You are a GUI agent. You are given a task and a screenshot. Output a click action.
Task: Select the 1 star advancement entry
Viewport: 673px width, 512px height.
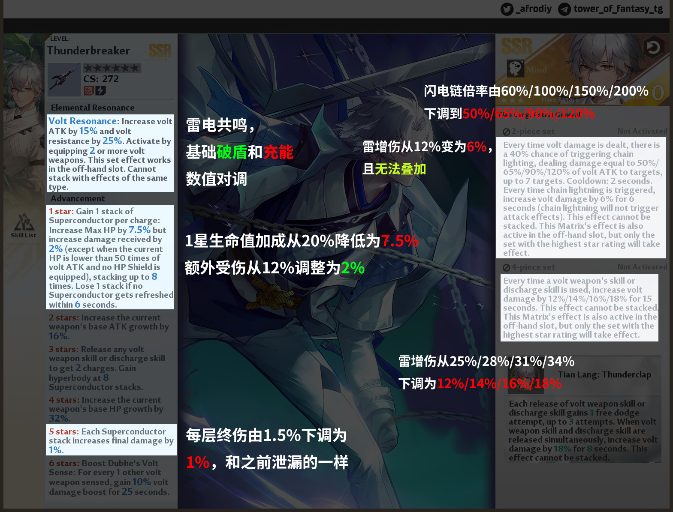click(x=110, y=257)
